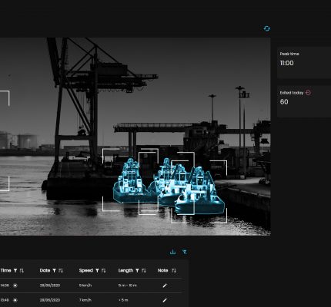Click the refresh icon above the camera view
This screenshot has height=307, width=331.
coord(267,28)
